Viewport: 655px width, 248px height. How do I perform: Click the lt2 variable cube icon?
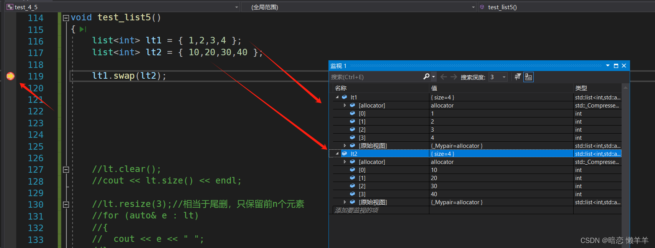[345, 154]
